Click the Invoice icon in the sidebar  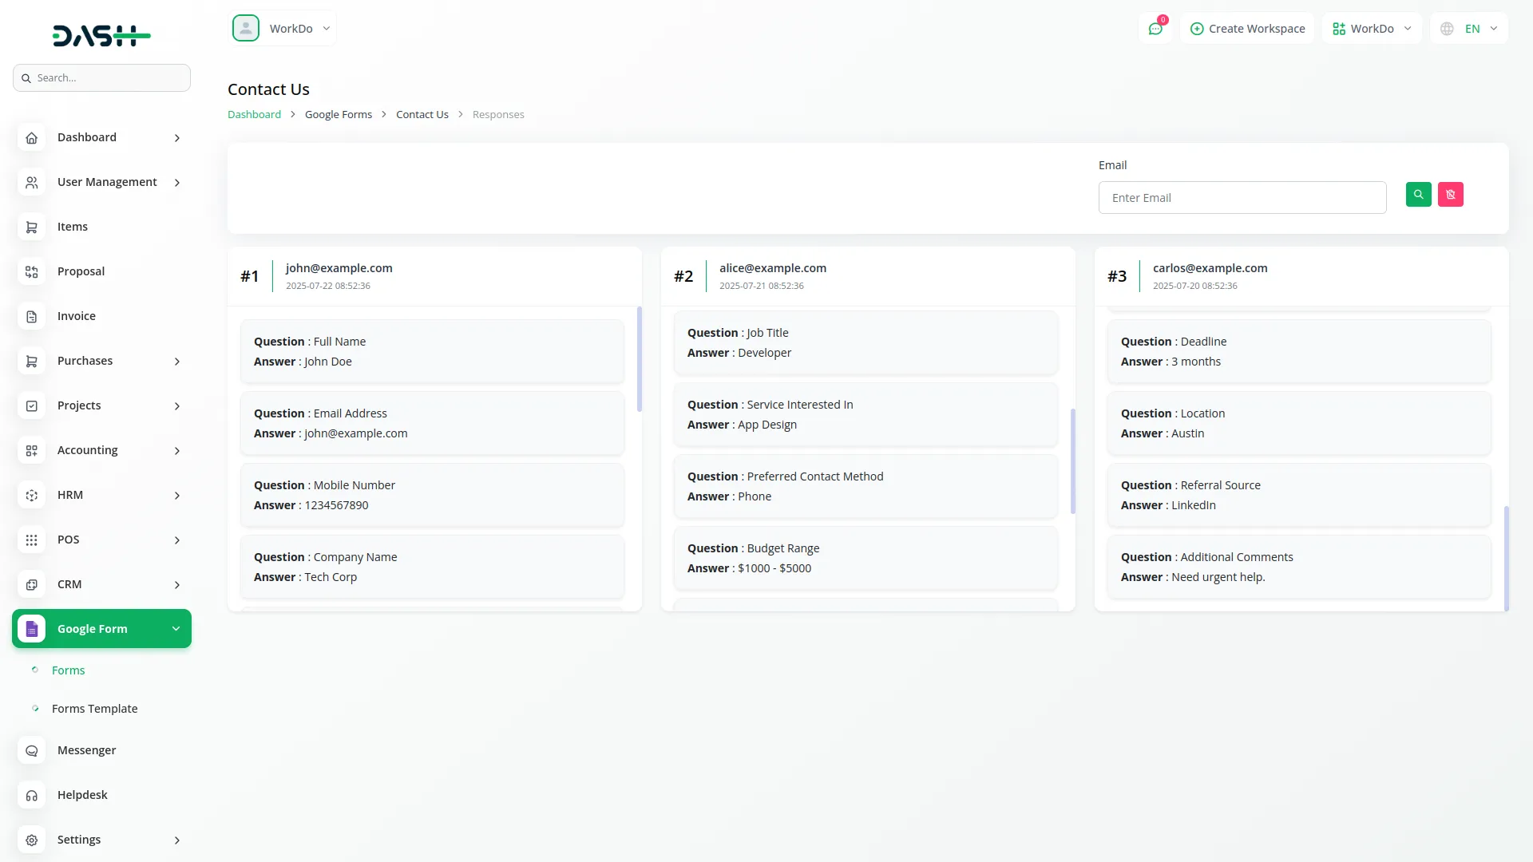31,316
